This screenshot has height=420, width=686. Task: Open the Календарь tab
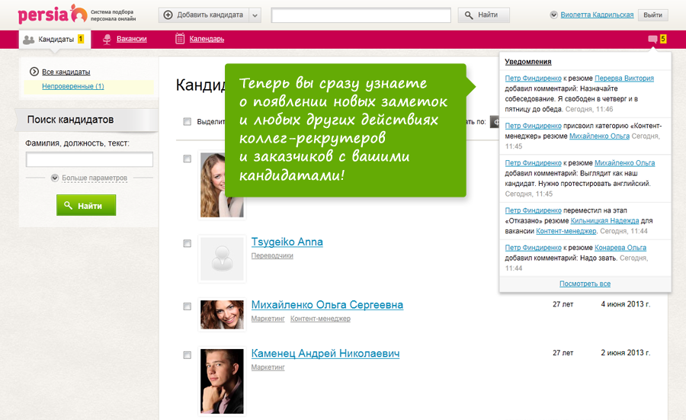click(x=207, y=39)
